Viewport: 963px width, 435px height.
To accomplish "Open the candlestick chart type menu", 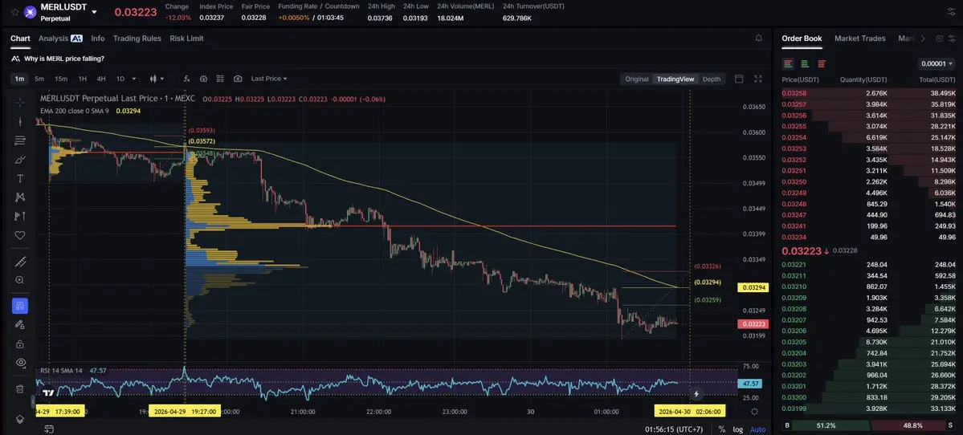I will [x=157, y=79].
